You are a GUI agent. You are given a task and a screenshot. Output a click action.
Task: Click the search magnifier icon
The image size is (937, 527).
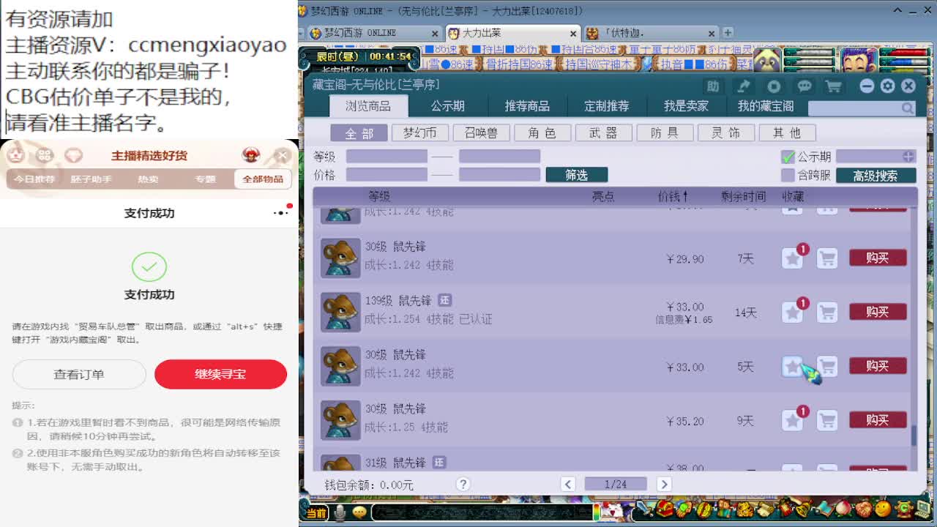[908, 108]
